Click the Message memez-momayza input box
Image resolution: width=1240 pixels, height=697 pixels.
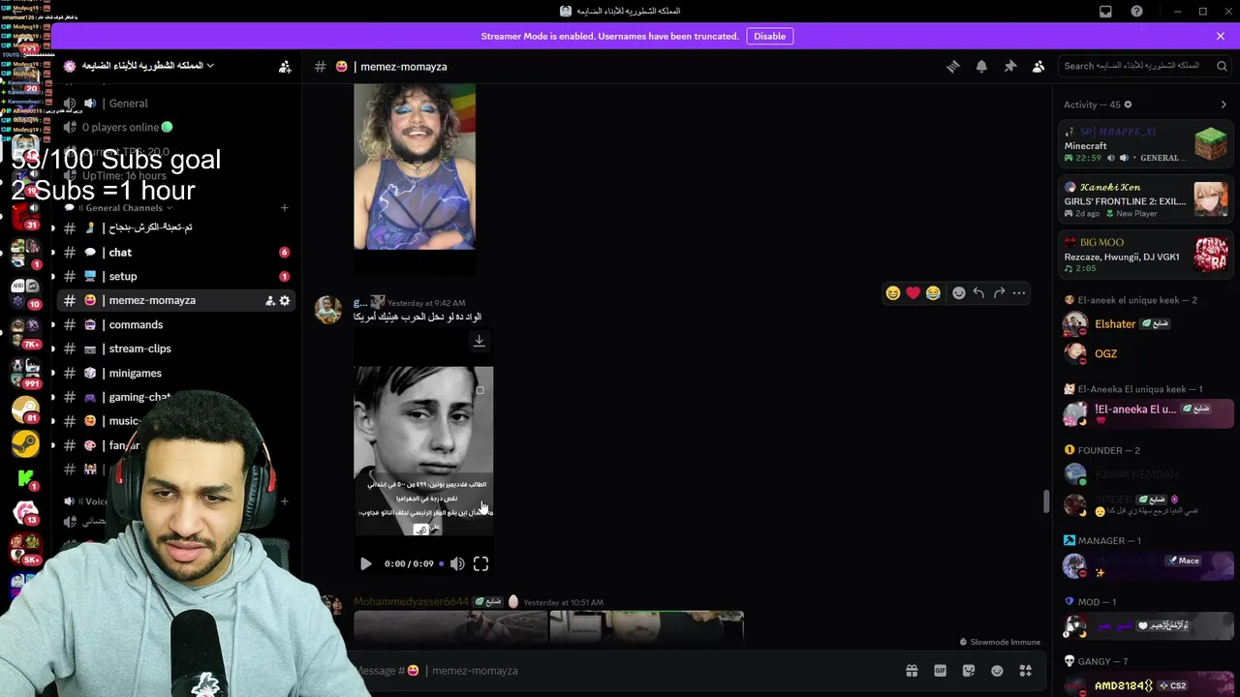click(620, 670)
